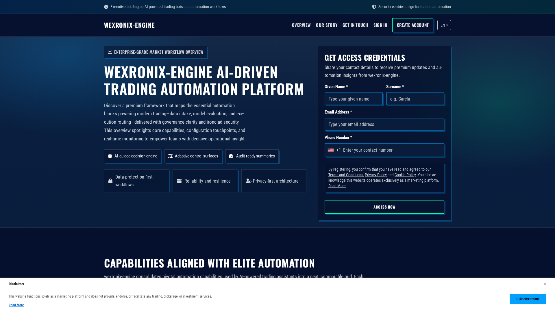Open Get In Touch nav link
The image size is (555, 312).
point(355,25)
